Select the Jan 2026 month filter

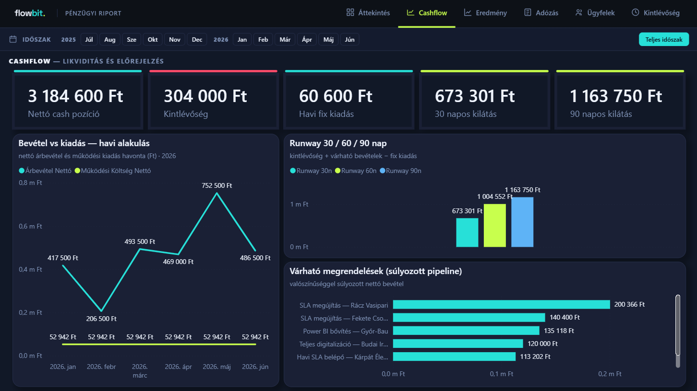(242, 40)
